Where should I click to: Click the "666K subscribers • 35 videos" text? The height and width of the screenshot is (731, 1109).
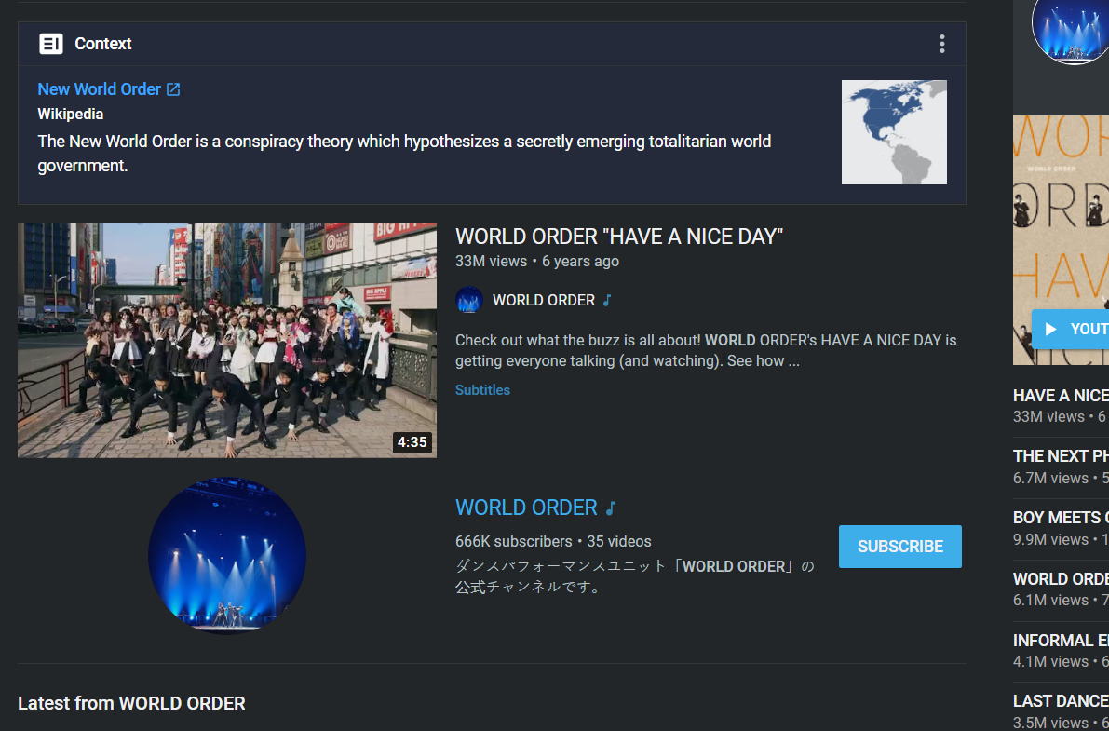[x=553, y=542]
